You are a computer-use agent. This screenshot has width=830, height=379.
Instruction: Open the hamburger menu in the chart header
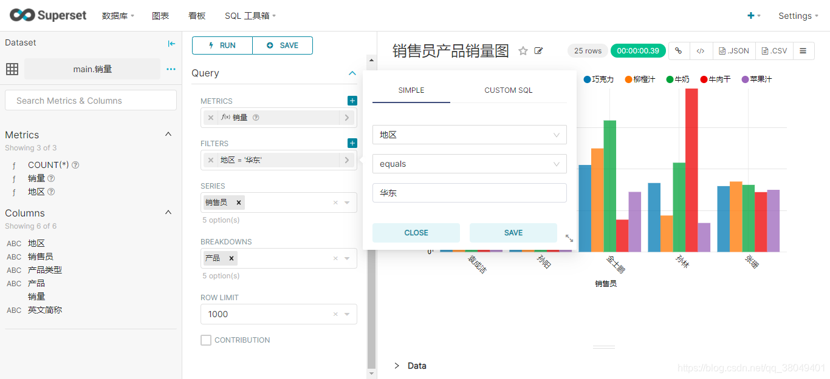click(803, 51)
